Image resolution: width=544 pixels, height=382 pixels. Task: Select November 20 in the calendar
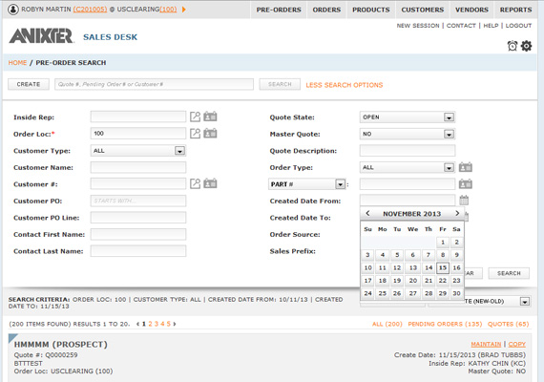[413, 281]
